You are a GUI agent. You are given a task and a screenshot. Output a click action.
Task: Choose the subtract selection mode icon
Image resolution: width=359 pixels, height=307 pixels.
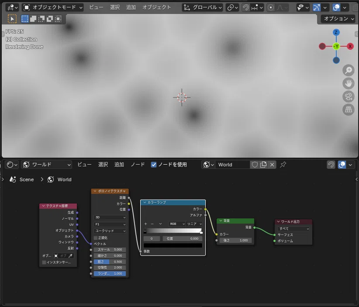(41, 19)
